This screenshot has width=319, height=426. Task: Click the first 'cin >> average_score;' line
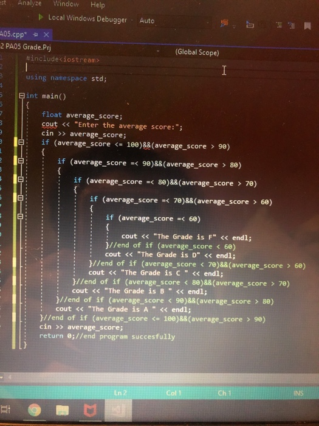click(84, 134)
